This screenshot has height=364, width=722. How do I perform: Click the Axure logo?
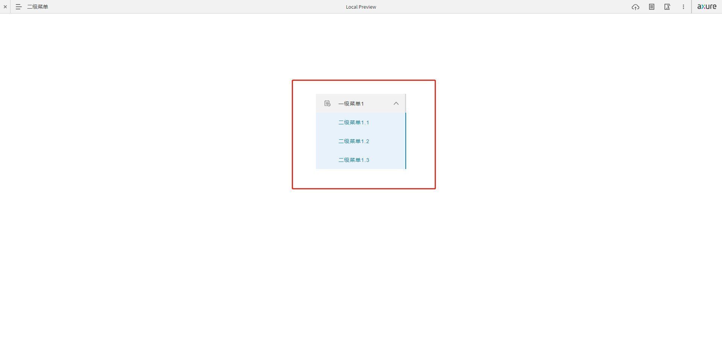(707, 7)
